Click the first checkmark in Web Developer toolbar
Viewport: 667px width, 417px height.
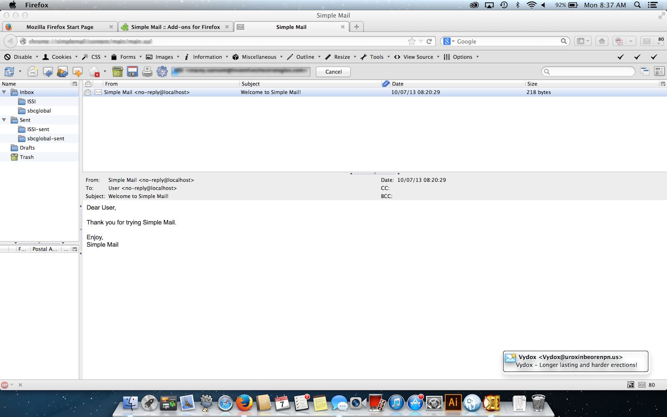click(621, 57)
